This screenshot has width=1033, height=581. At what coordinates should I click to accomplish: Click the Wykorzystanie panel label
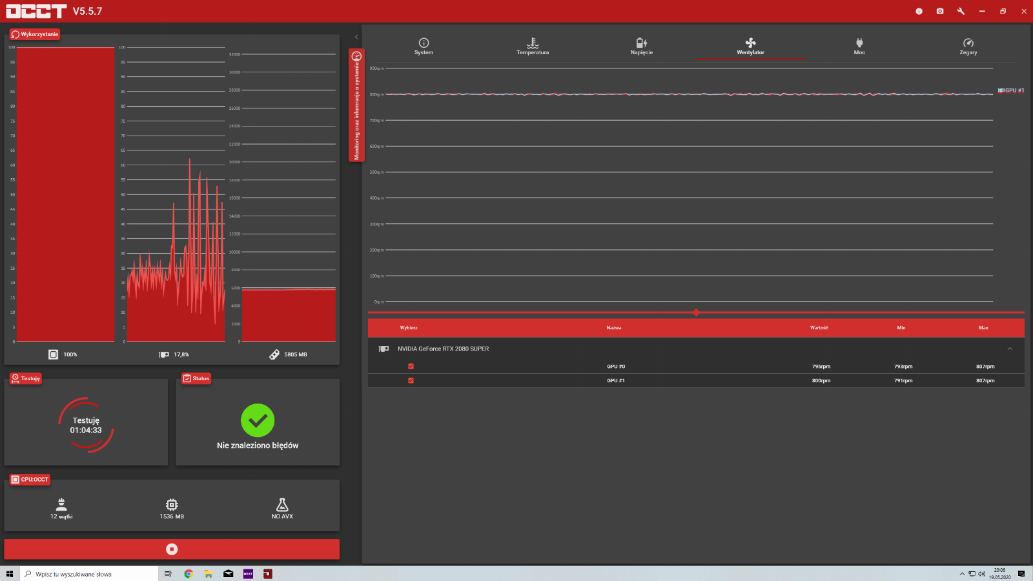coord(35,34)
